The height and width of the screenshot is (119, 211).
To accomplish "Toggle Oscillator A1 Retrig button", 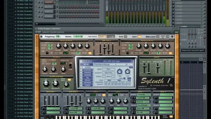I will tap(90, 53).
